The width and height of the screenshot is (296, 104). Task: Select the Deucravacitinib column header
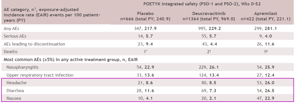point(209,16)
